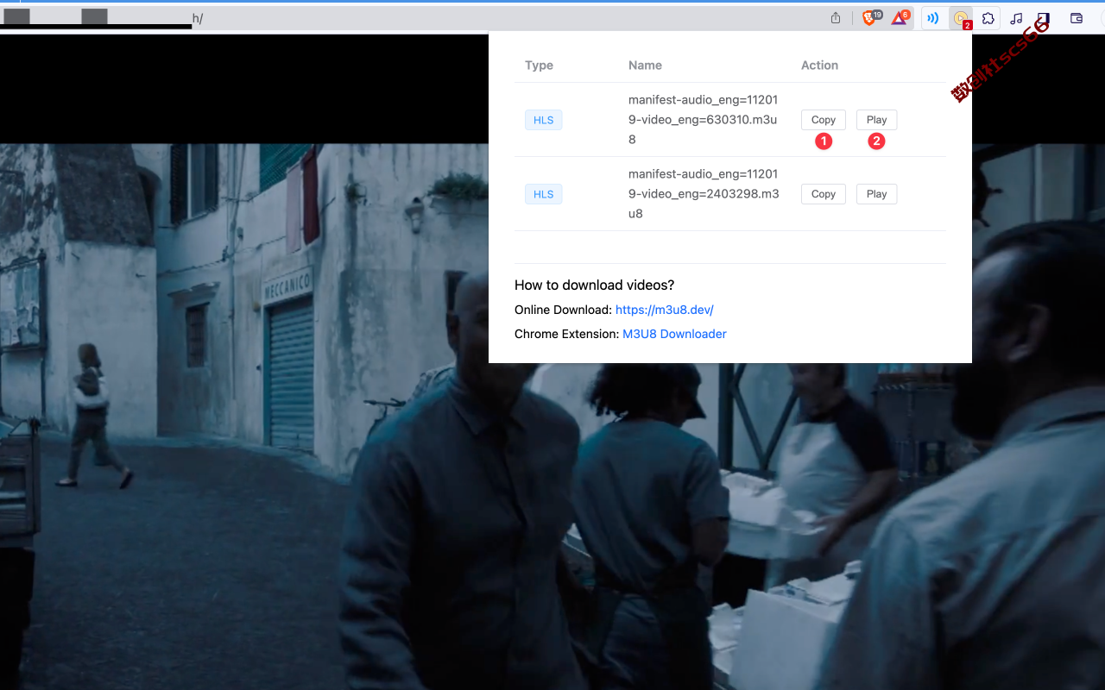This screenshot has height=690, width=1105.
Task: Click the HLS tag for the 2403298 stream
Action: click(x=543, y=194)
